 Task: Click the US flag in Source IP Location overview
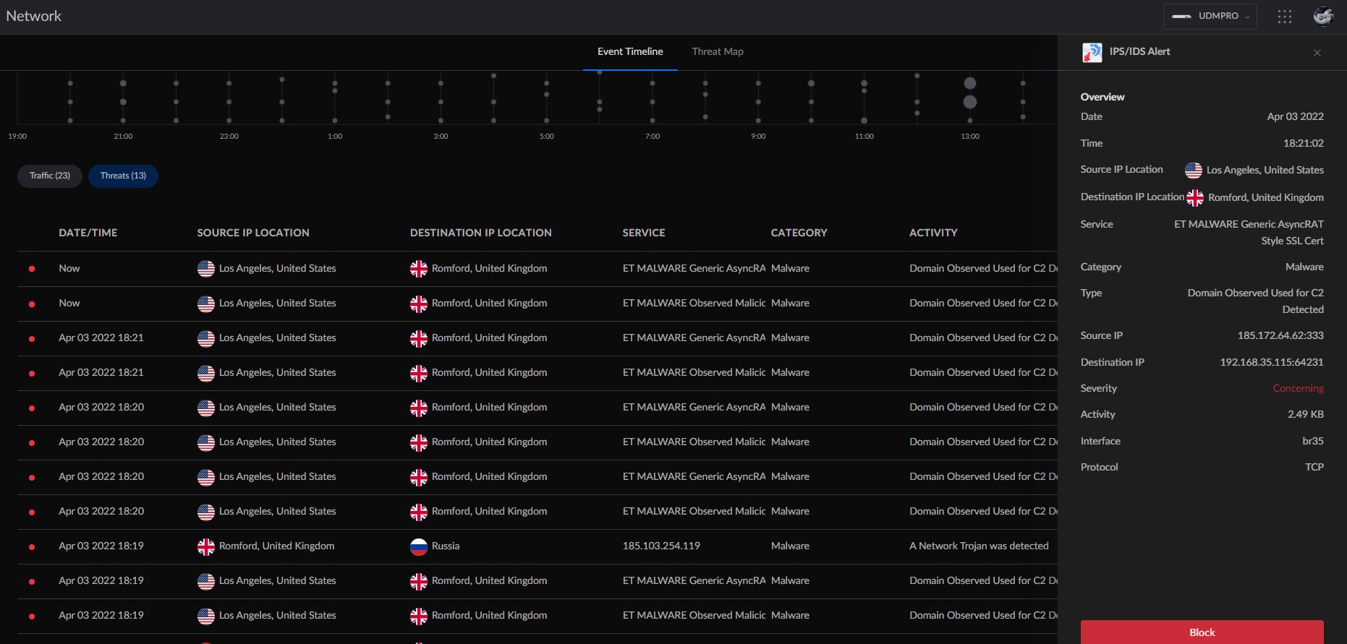pyautogui.click(x=1193, y=171)
